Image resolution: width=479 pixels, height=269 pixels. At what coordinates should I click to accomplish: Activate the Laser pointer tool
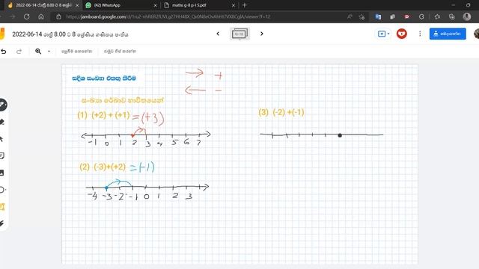click(1, 223)
